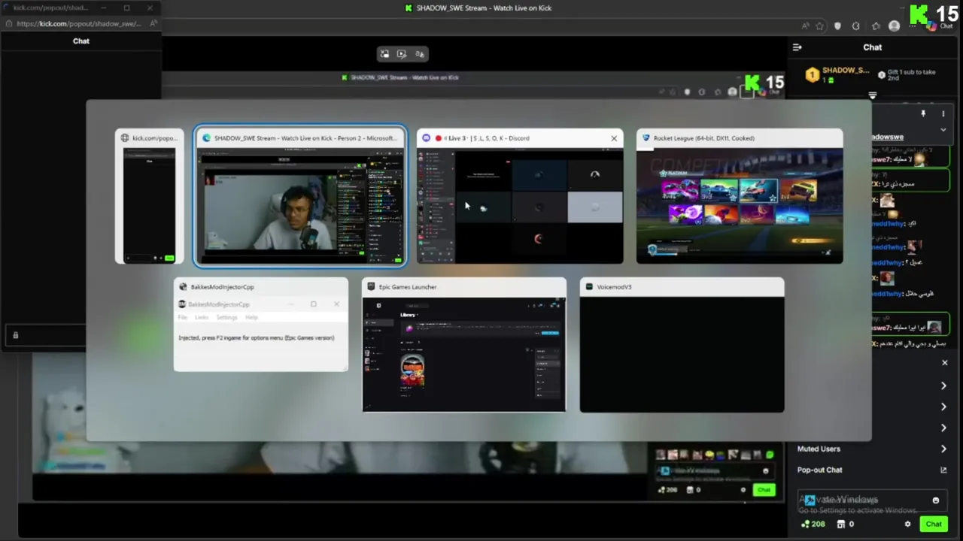This screenshot has width=963, height=541.
Task: Open the first chat settings submenu chevron
Action: point(943,385)
